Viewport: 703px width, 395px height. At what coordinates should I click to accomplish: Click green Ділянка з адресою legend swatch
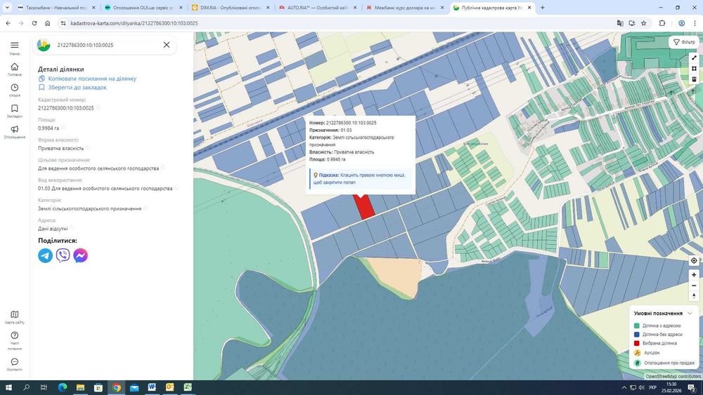point(637,326)
